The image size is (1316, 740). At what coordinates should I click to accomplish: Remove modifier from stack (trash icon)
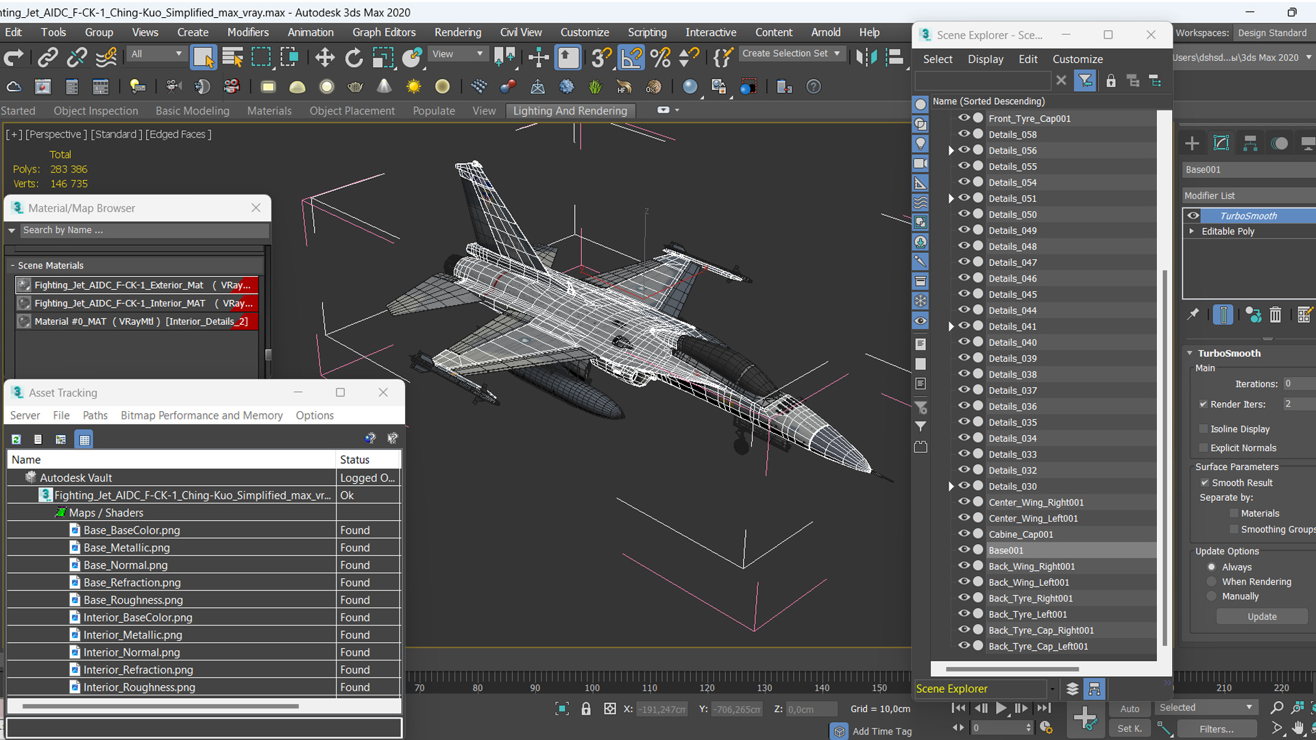click(1275, 314)
